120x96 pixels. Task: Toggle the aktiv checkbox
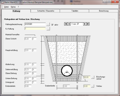52,25
